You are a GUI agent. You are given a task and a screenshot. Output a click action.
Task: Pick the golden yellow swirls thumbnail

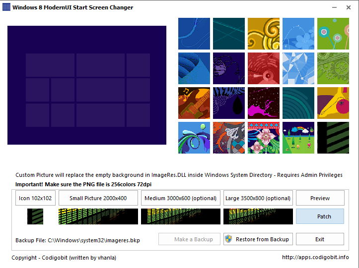(x=264, y=34)
